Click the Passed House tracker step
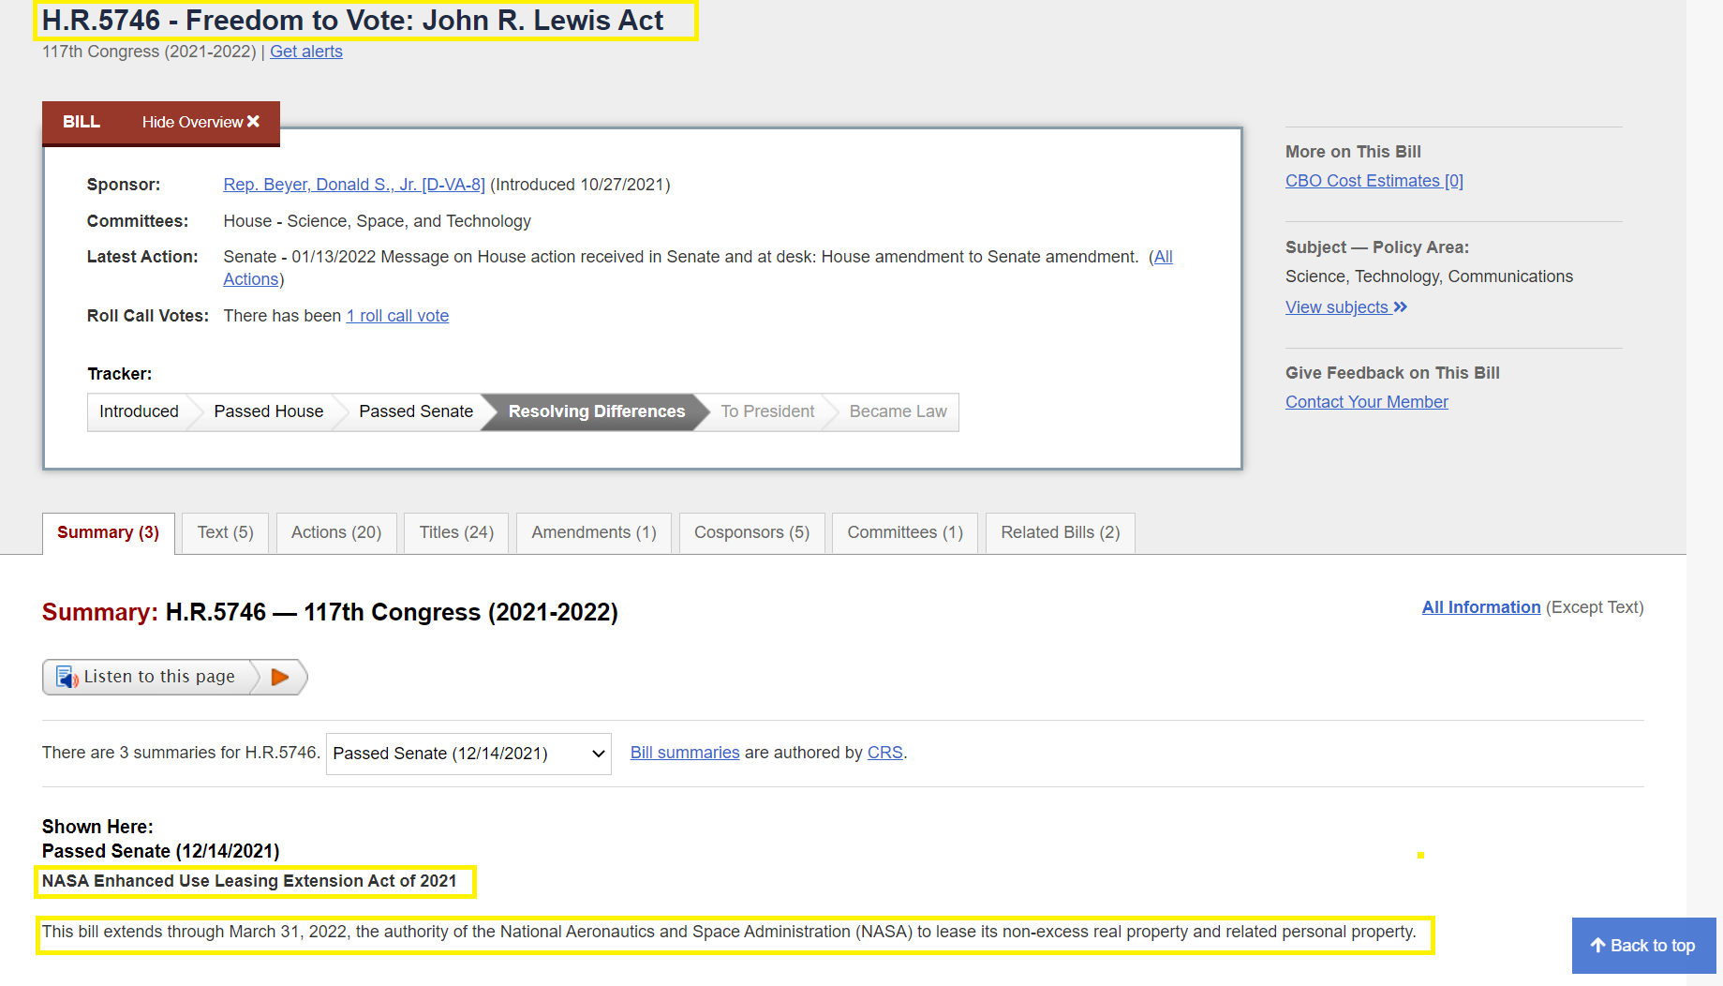This screenshot has height=986, width=1723. [268, 411]
